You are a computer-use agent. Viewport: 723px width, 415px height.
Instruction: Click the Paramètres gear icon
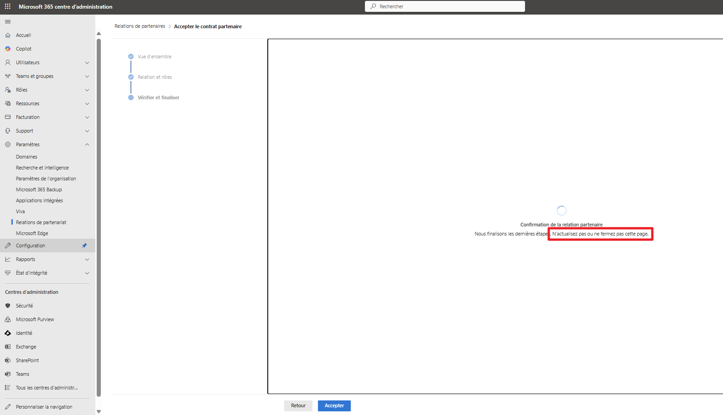click(x=8, y=144)
